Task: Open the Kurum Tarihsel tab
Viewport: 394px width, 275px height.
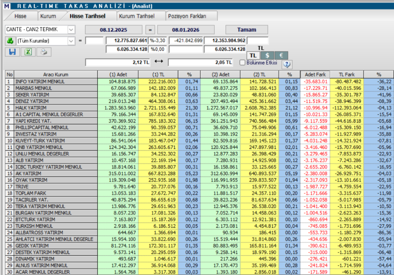Action: [137, 16]
